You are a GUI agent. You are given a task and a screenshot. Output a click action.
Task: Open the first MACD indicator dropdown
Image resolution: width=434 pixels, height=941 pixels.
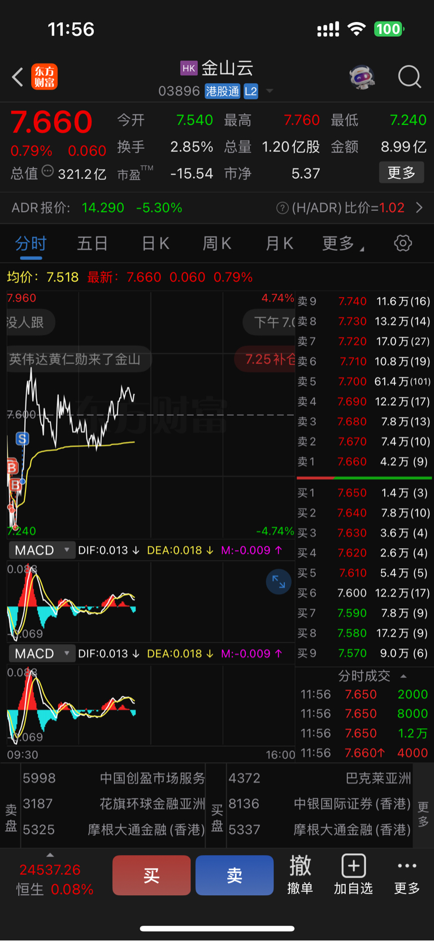point(42,550)
